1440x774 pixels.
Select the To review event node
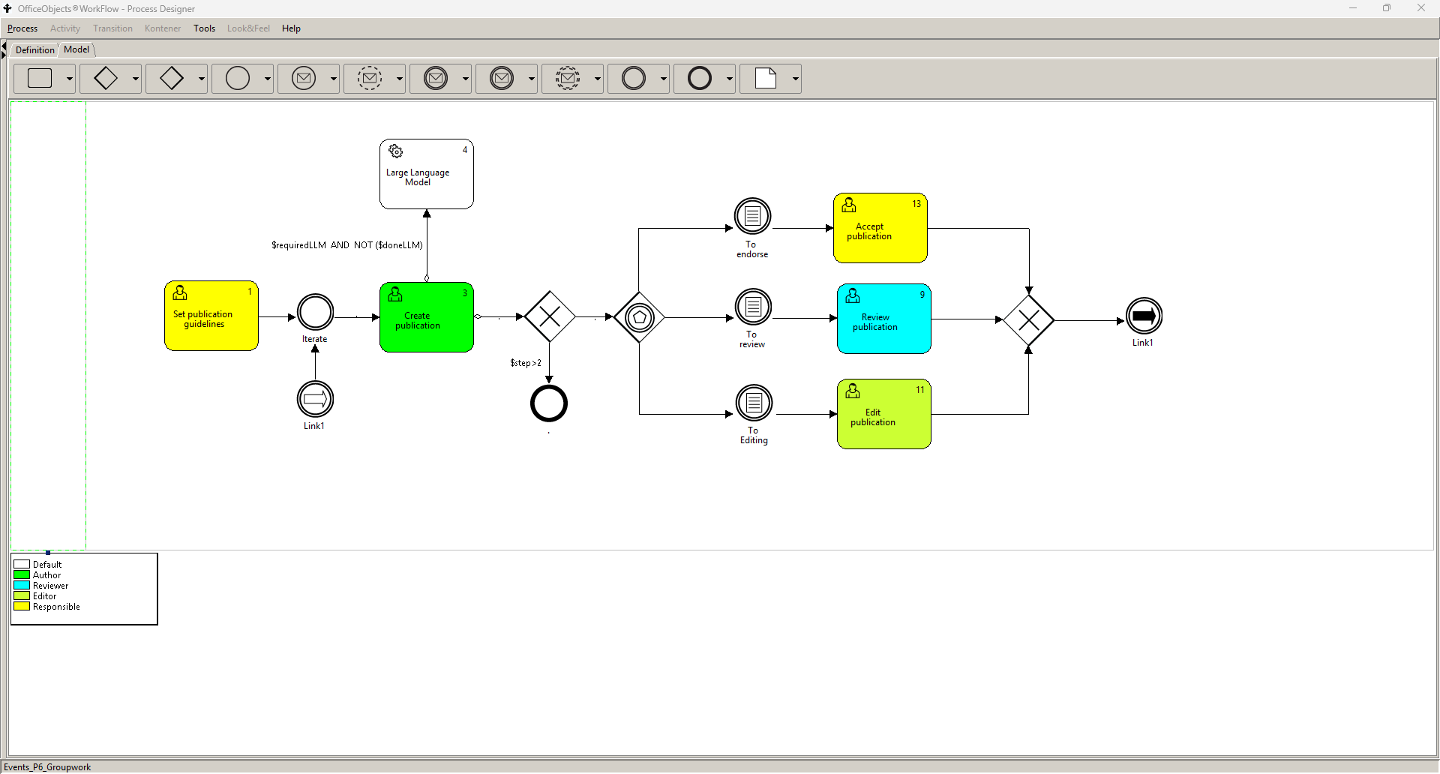click(754, 307)
